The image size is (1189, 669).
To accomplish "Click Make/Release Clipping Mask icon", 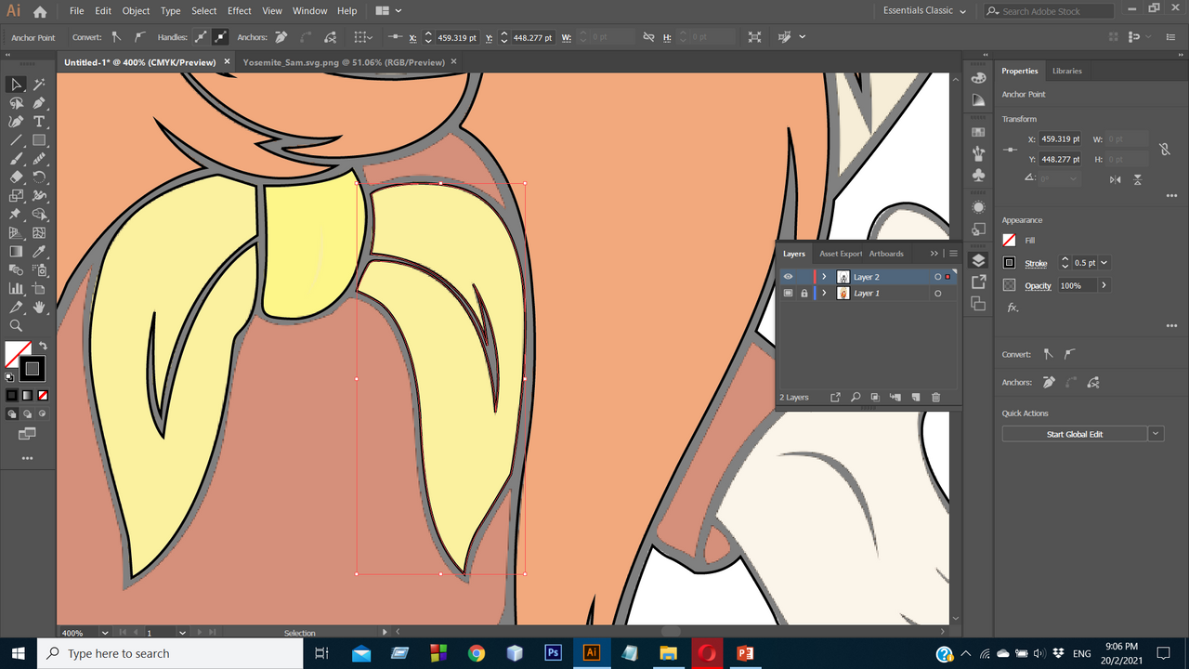I will point(875,398).
